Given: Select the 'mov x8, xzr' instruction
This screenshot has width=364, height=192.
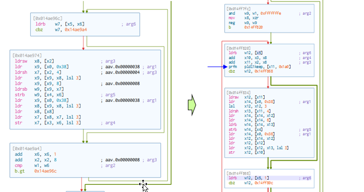Looking at the screenshot, I should [244, 18].
